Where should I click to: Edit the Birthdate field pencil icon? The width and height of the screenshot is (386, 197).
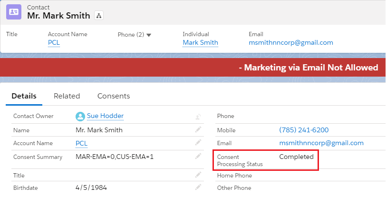(198, 187)
